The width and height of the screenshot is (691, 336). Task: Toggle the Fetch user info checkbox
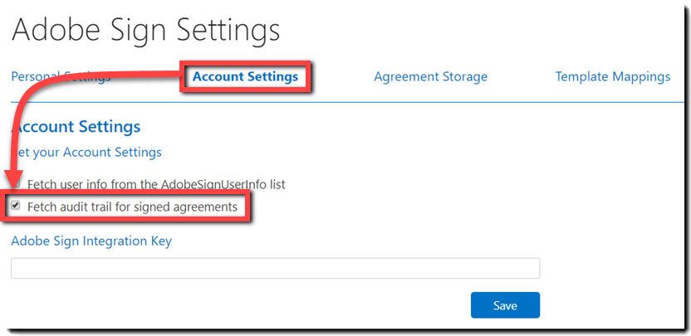coord(16,183)
